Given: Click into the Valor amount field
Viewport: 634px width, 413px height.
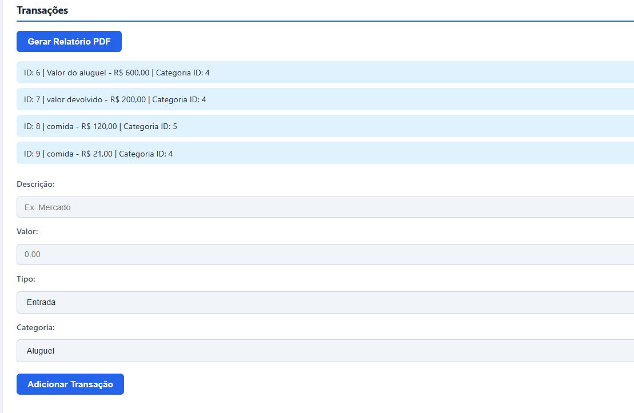Looking at the screenshot, I should (x=325, y=254).
